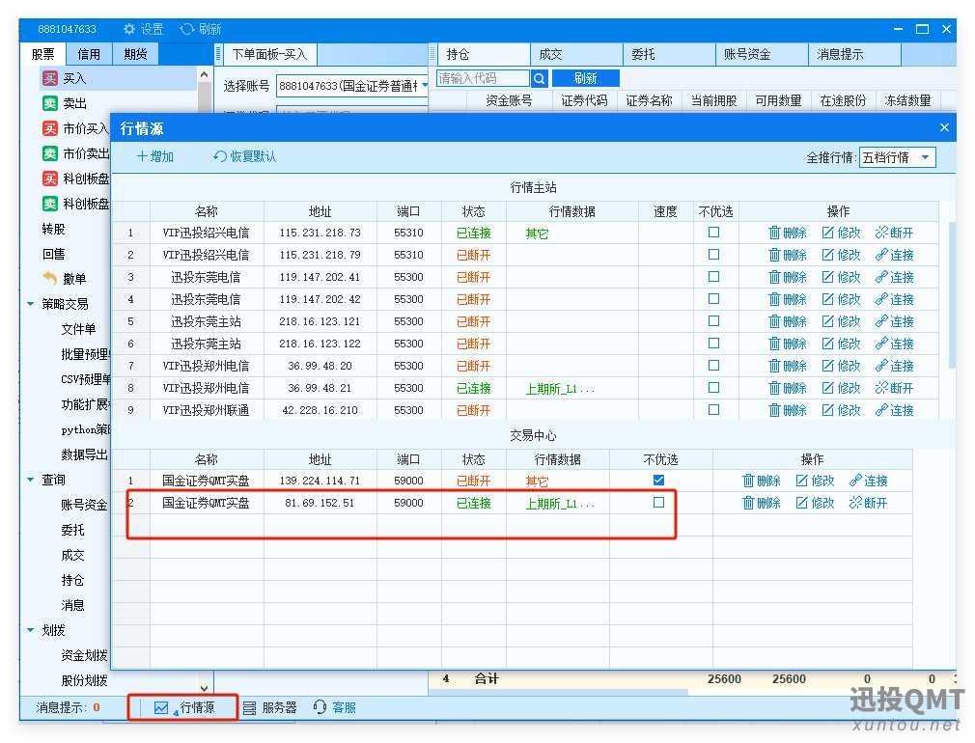Click edit 修改 icon for row 3 迅投东莞电信

(827, 277)
